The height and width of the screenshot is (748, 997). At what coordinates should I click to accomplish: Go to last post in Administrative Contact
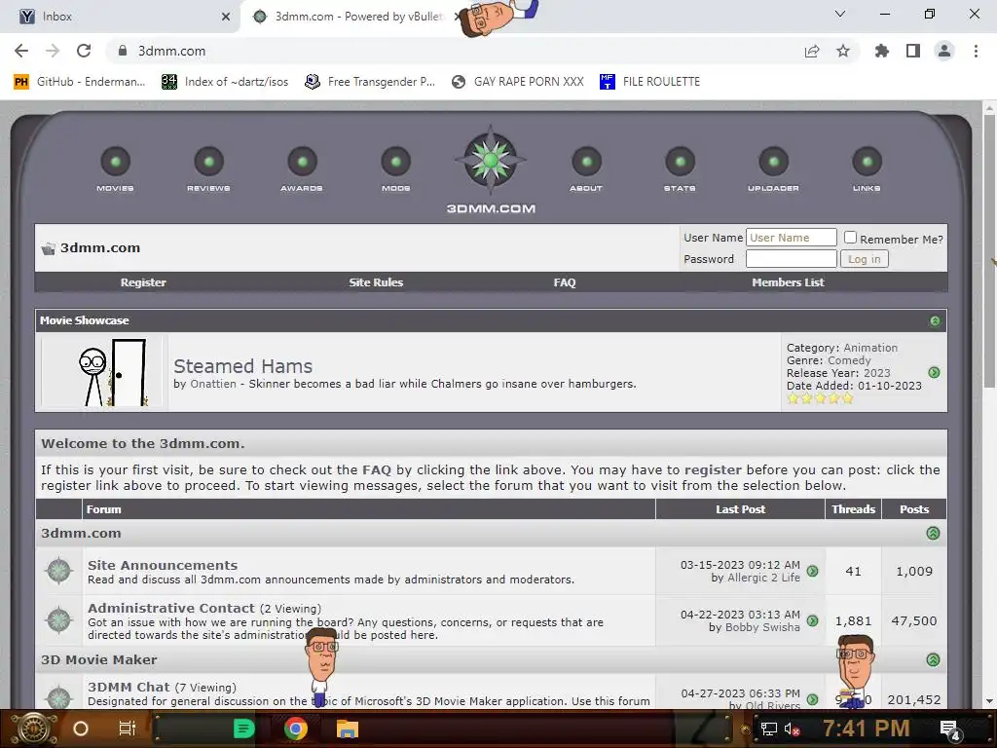tap(813, 620)
